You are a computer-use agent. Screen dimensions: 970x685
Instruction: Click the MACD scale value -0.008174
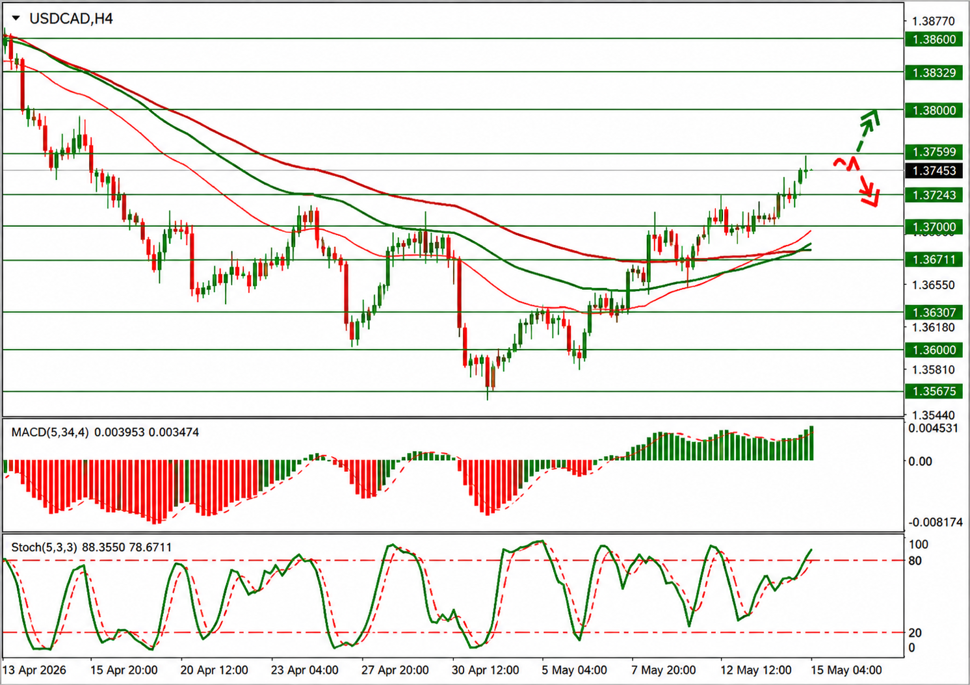tap(935, 523)
